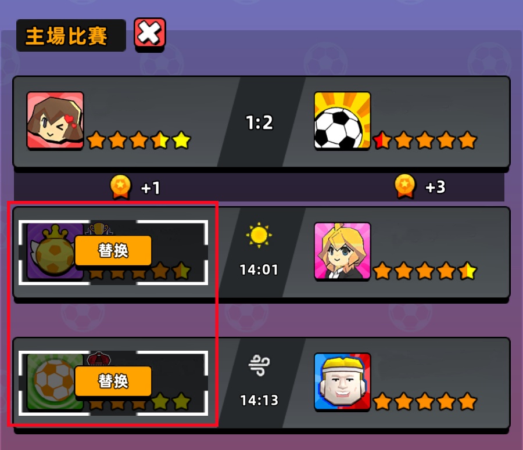Click the windy weather icon
523x450 pixels.
tap(259, 365)
